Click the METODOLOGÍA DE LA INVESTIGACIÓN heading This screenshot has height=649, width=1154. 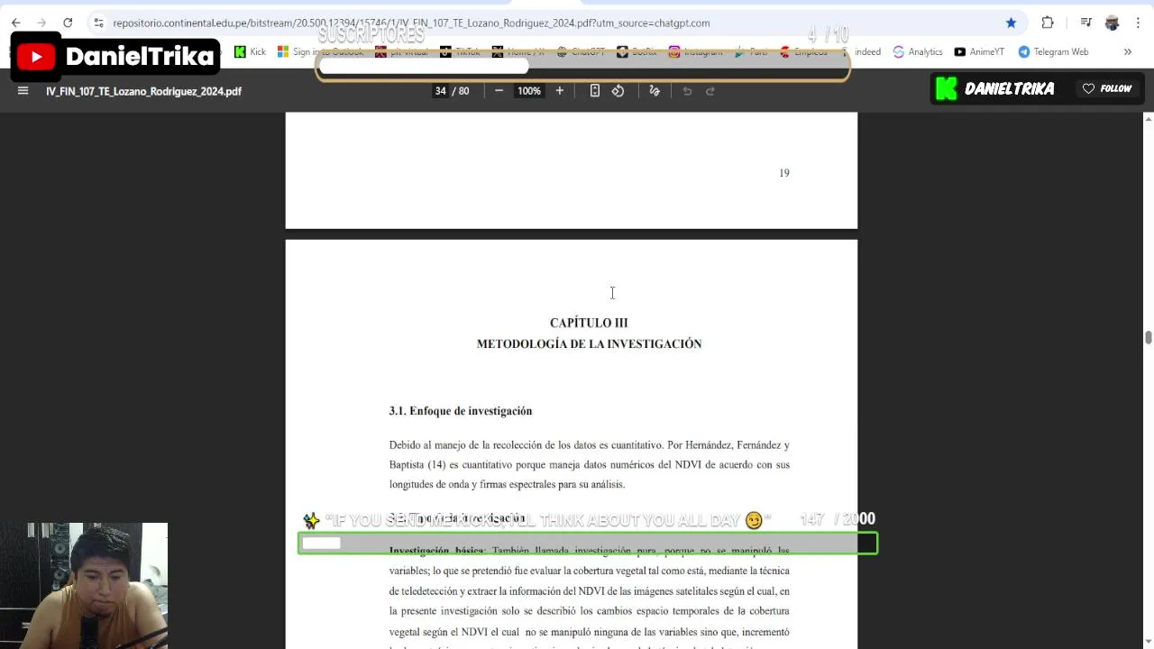pos(589,343)
